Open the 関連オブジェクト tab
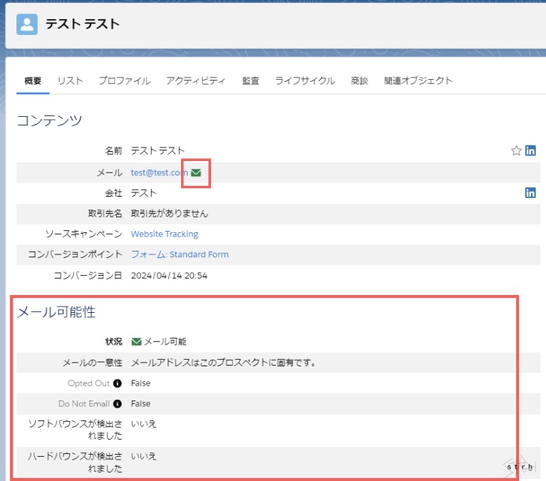This screenshot has width=546, height=481. tap(418, 81)
